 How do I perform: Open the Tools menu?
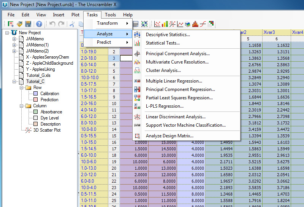click(111, 15)
